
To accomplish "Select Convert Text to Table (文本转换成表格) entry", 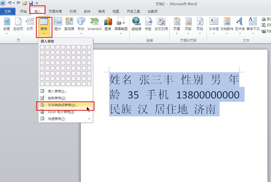I will tap(63, 105).
